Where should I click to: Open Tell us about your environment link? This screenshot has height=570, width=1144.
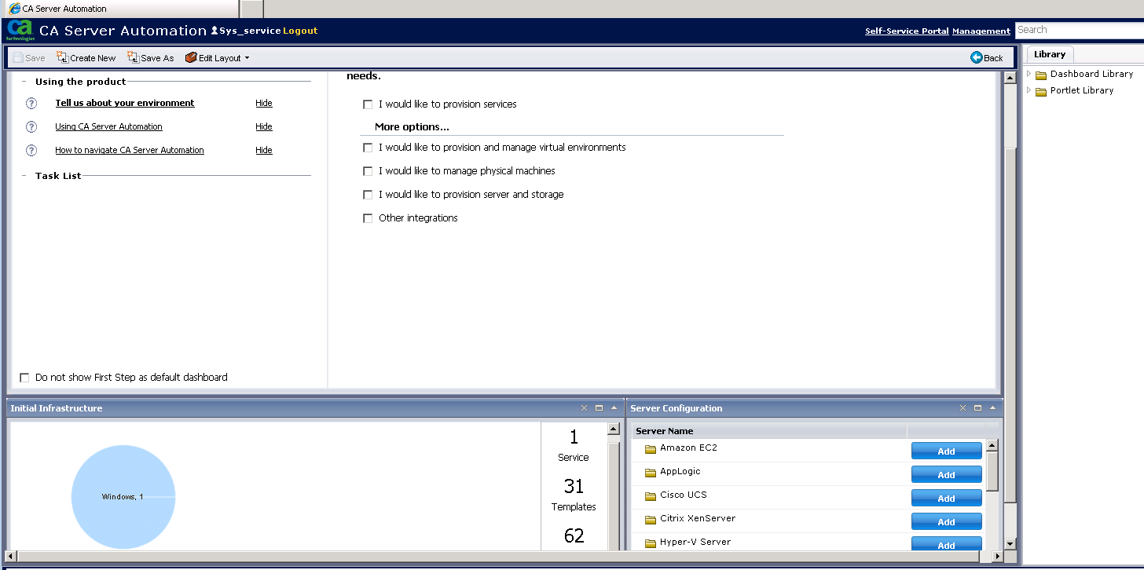[x=125, y=103]
